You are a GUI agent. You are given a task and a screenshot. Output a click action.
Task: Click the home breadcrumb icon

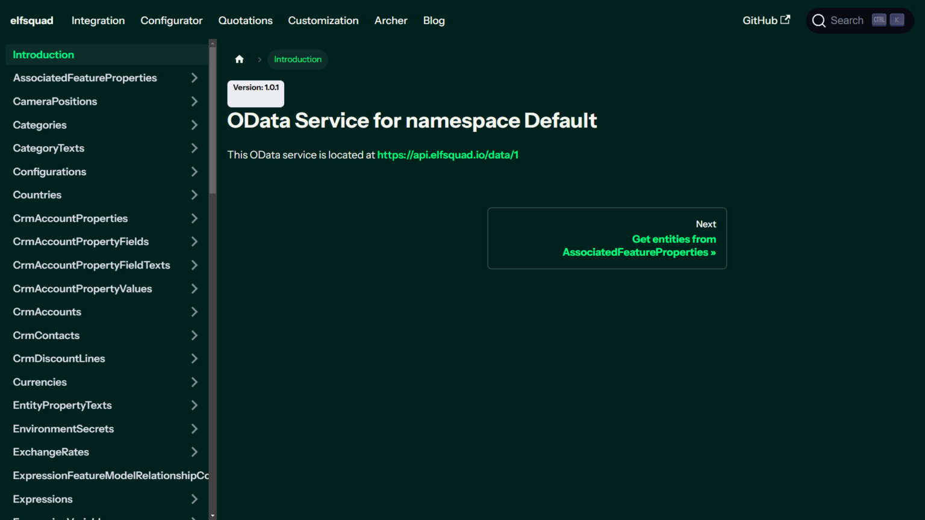click(239, 59)
